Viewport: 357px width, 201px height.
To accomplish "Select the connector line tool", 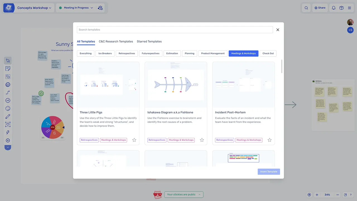I will 8,93.
